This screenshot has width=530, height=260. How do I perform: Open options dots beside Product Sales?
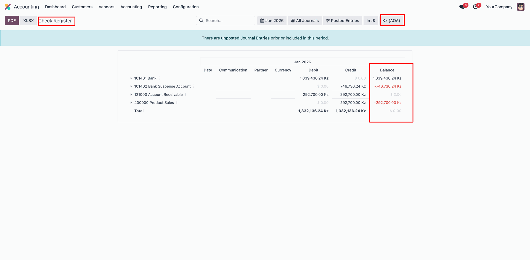177,102
